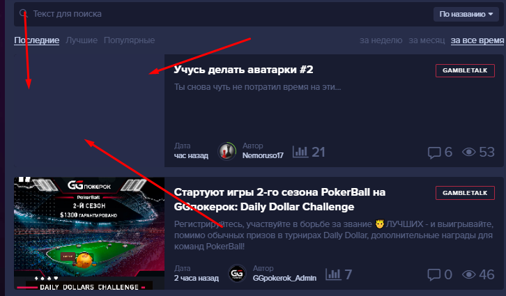
Task: Switch to the Популярные tab
Action: coord(129,40)
